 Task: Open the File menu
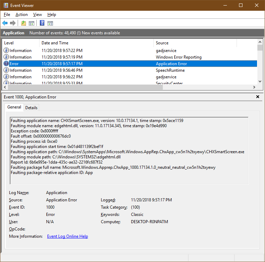(7, 15)
